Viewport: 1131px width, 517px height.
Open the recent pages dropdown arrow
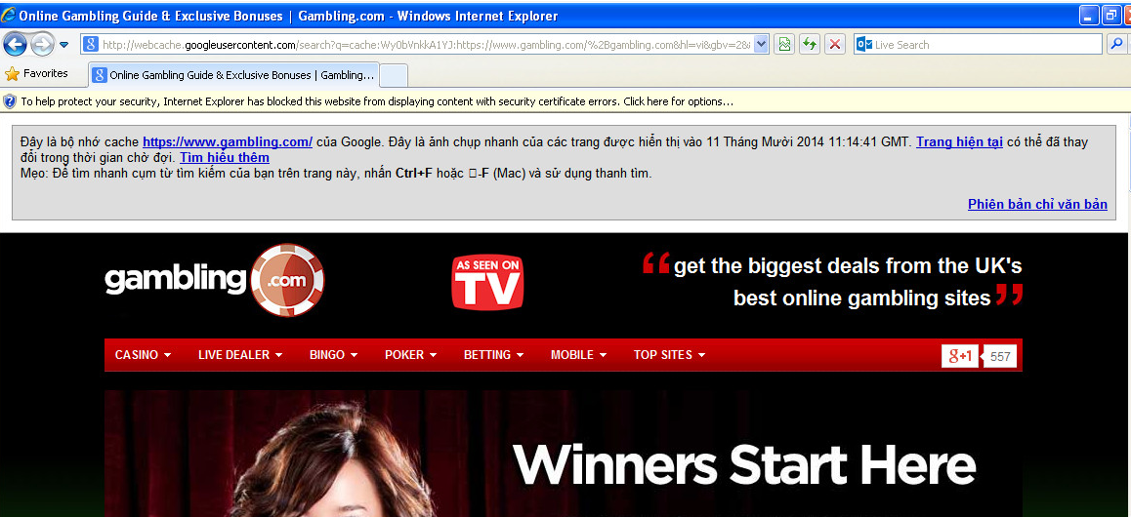pyautogui.click(x=64, y=45)
